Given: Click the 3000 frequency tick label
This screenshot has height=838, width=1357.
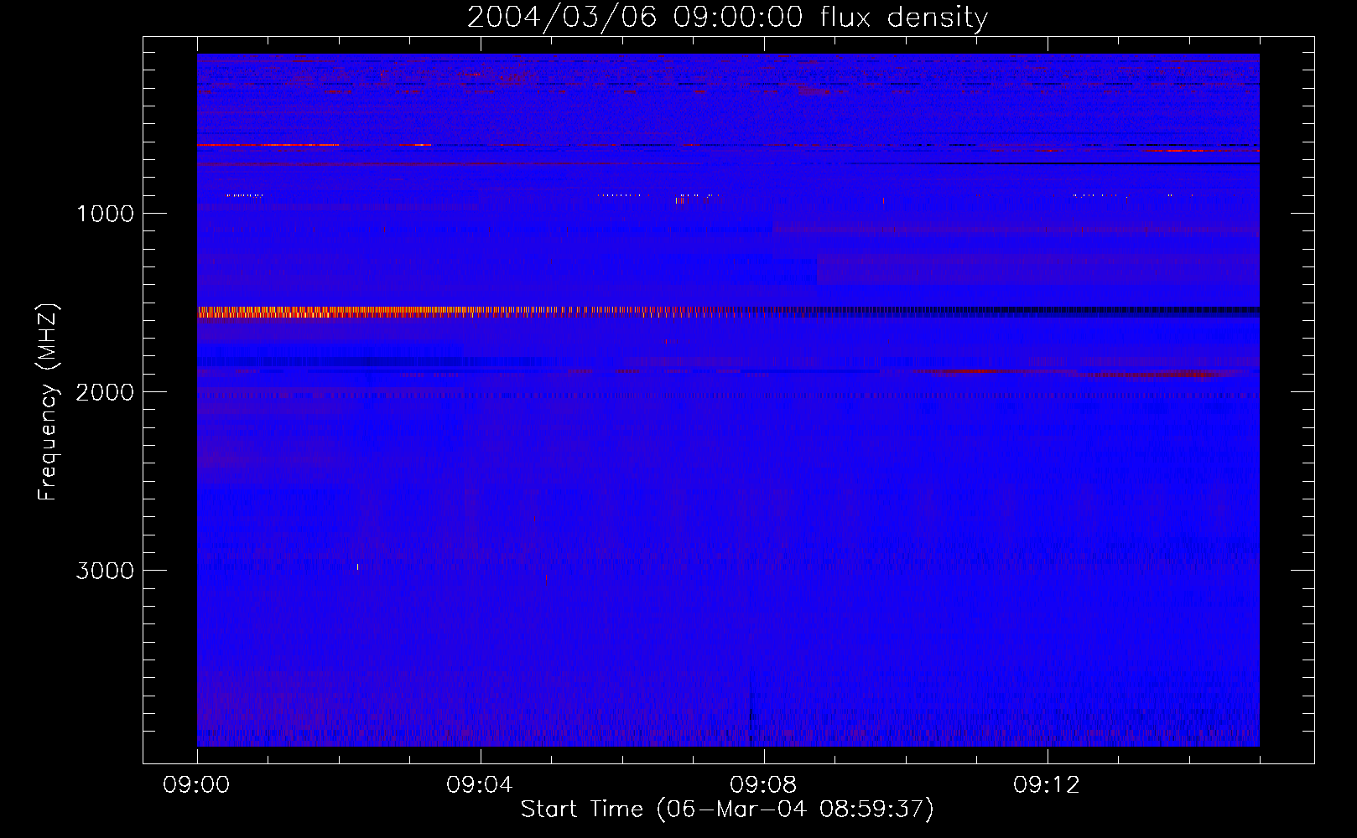Looking at the screenshot, I should coord(105,571).
